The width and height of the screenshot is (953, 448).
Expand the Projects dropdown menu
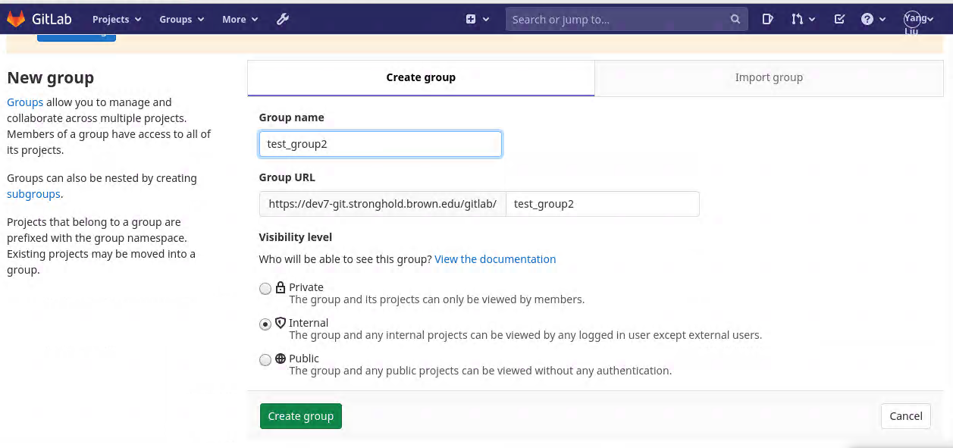click(x=117, y=19)
